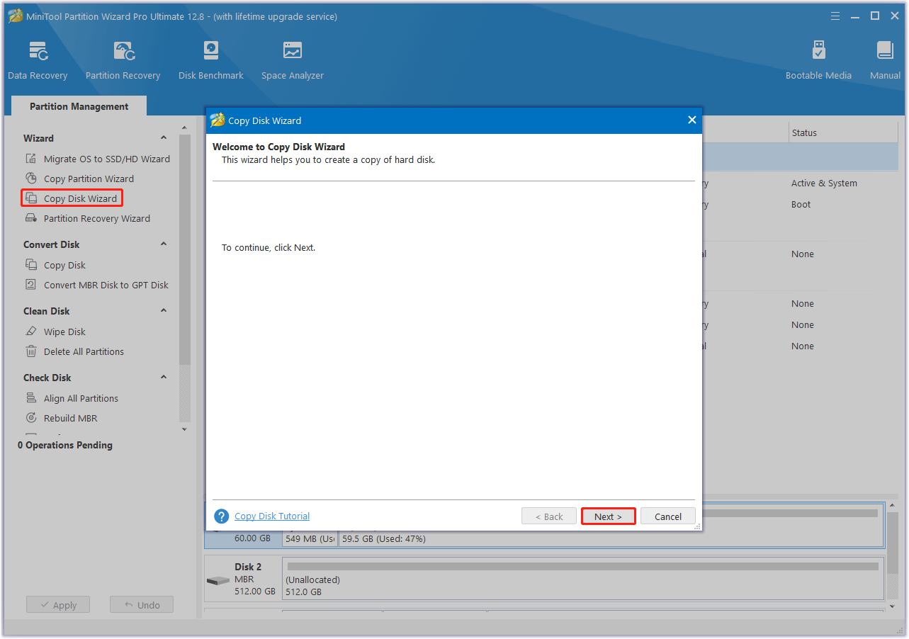Viewport: 909px width, 639px height.
Task: Click the Wipe Disk eraser icon
Action: [31, 332]
